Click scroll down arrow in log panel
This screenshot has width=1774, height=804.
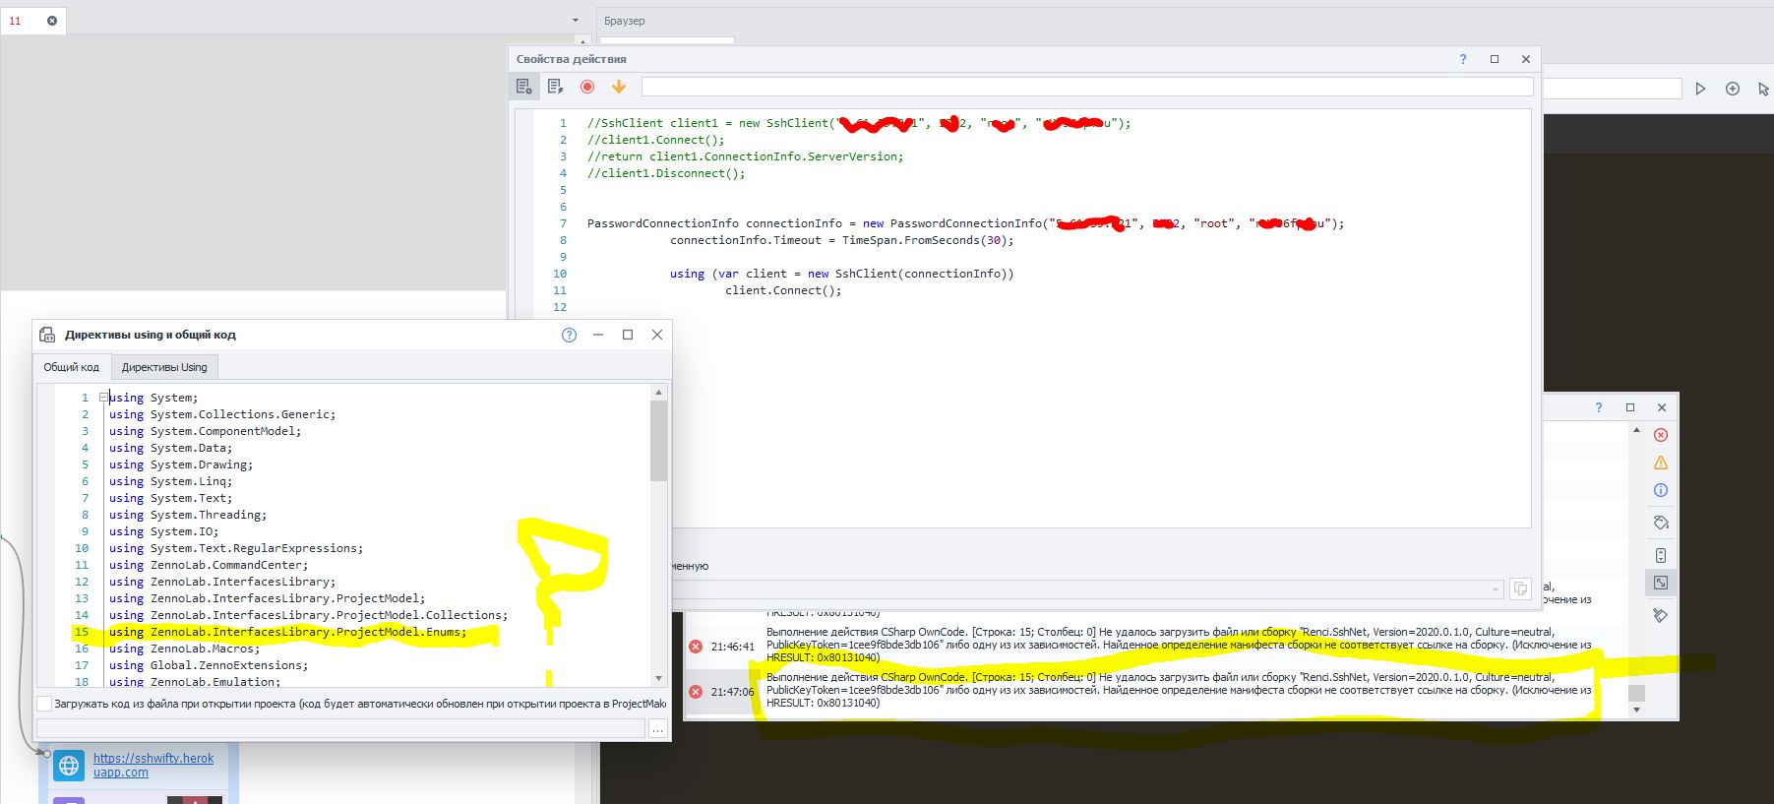click(1636, 710)
